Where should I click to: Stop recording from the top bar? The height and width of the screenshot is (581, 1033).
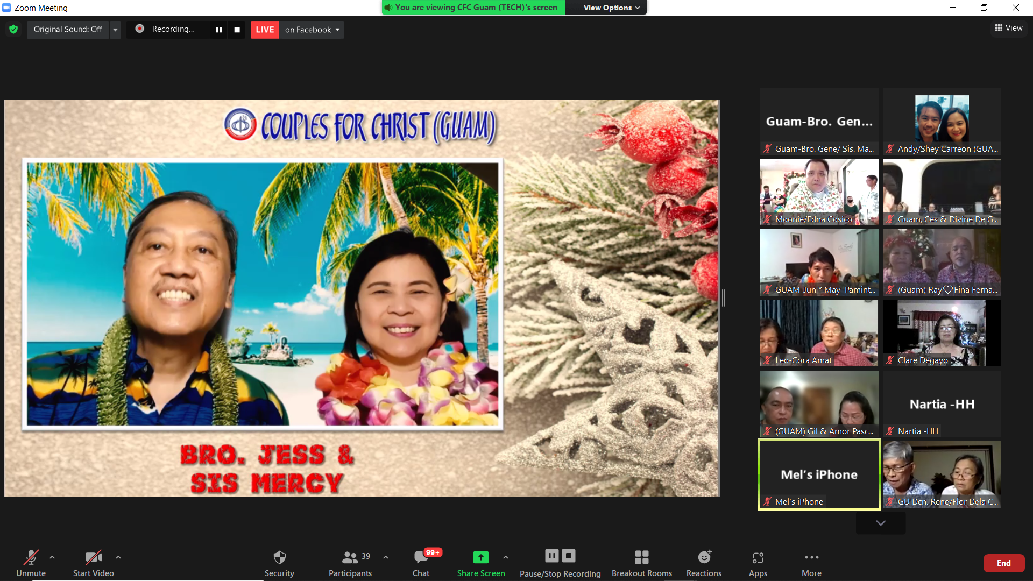coord(237,30)
